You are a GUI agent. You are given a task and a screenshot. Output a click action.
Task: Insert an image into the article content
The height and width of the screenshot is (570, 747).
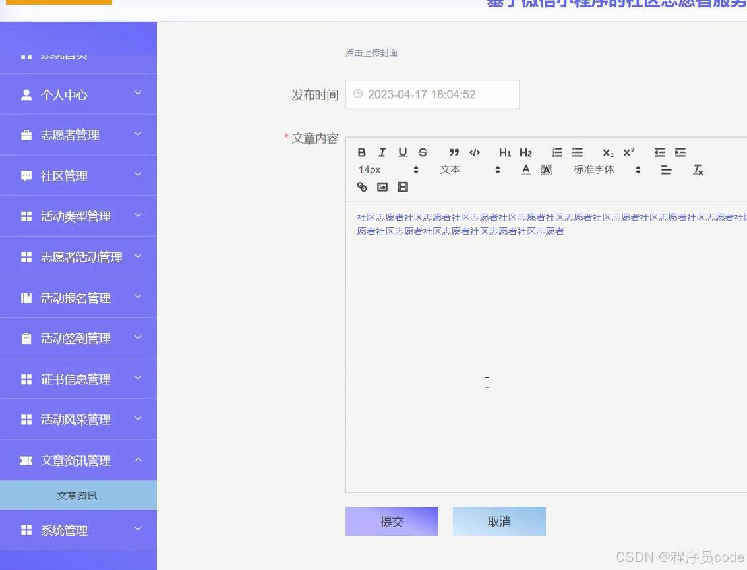point(382,187)
